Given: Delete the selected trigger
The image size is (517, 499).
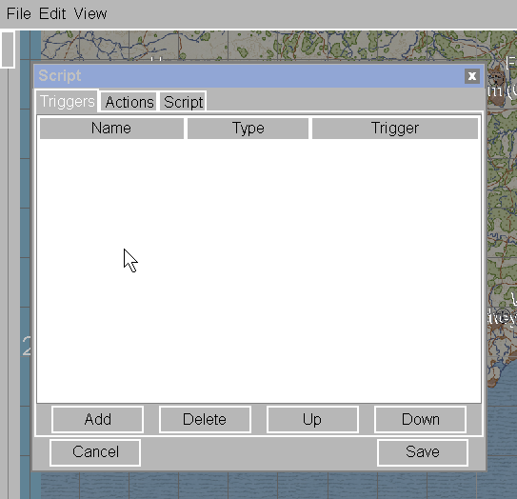Looking at the screenshot, I should click(x=205, y=420).
